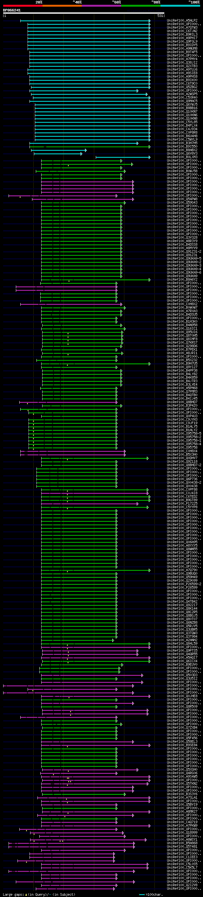Viewport: 203px width, 897px height.
Task: Select the UniRef100_Q6YWJ5 label
Action: (x=182, y=105)
